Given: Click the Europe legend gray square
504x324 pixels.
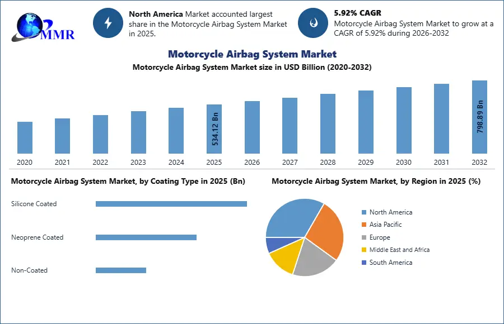Looking at the screenshot, I should (x=364, y=237).
